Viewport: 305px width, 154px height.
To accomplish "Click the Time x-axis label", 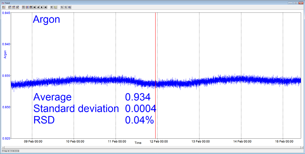I will (138, 143).
